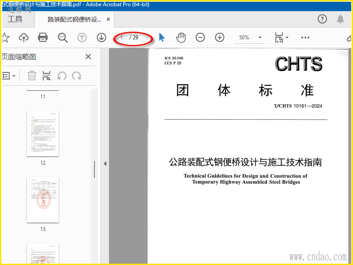Rotate pages clockwise icon
Viewport: 353px width, 265px height.
77,76
